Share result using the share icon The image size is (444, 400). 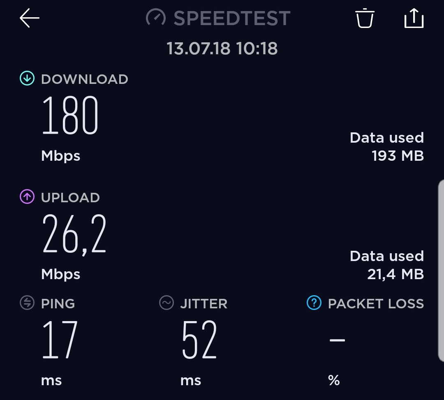(414, 18)
